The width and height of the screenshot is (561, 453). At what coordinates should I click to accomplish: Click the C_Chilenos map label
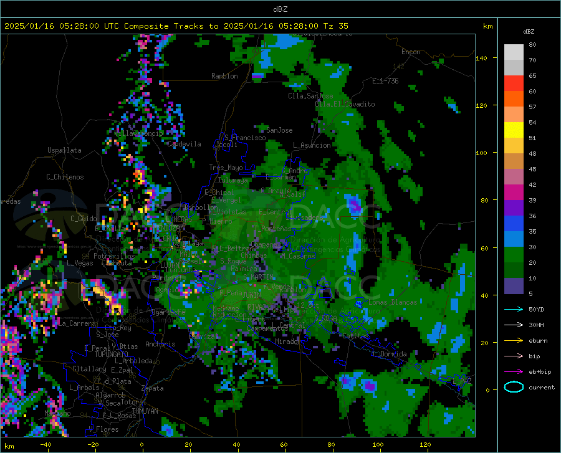65,177
